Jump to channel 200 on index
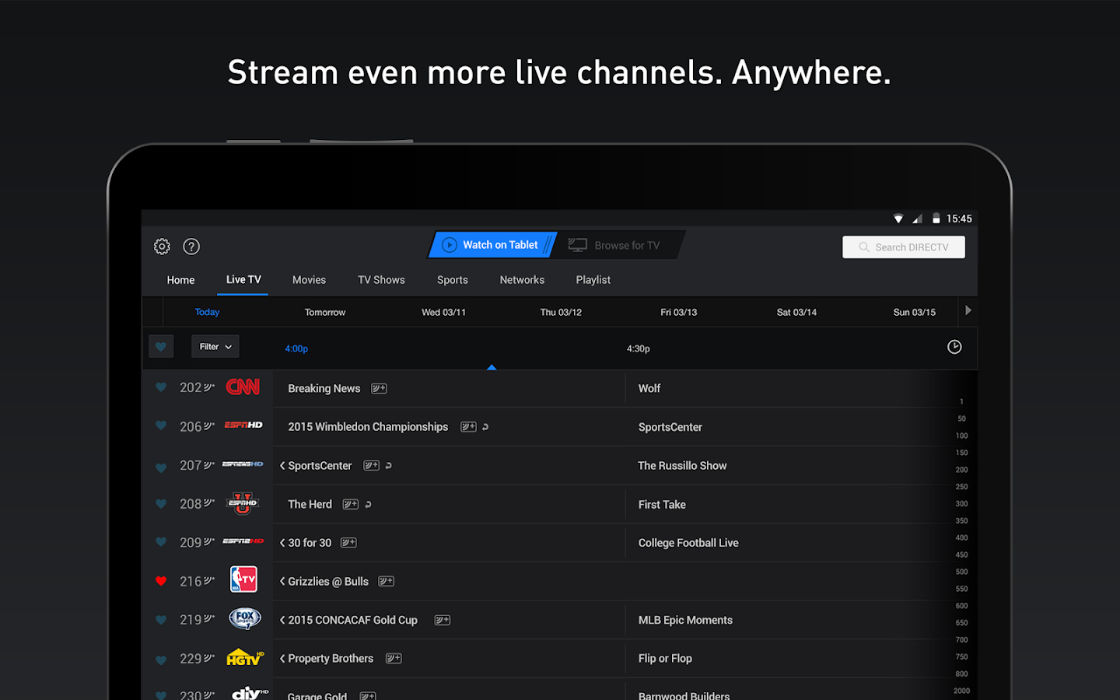1120x700 pixels. (962, 470)
